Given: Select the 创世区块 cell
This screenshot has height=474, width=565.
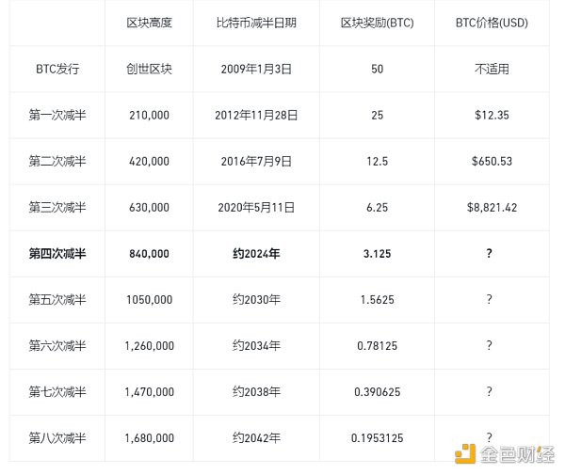Looking at the screenshot, I should tap(148, 69).
